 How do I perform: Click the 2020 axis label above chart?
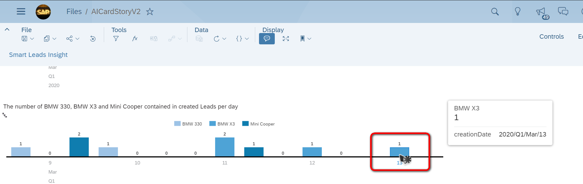(54, 85)
